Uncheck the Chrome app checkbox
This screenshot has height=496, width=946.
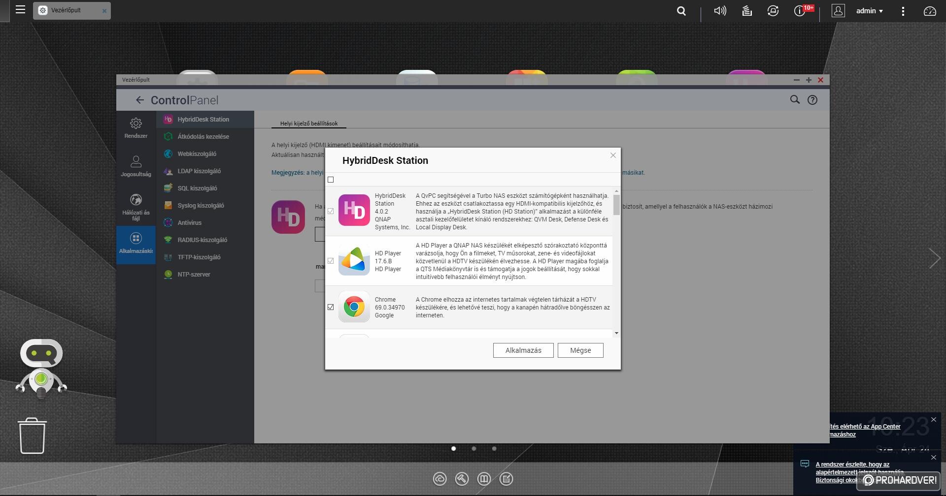coord(331,307)
